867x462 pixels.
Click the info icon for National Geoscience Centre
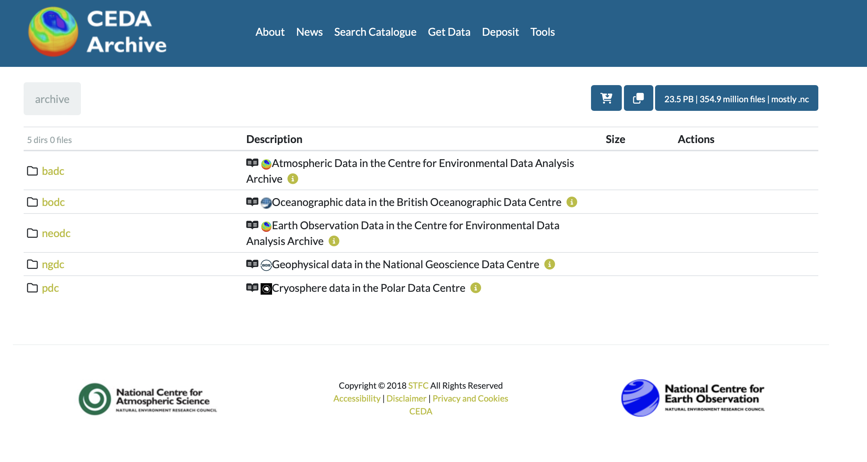tap(549, 264)
